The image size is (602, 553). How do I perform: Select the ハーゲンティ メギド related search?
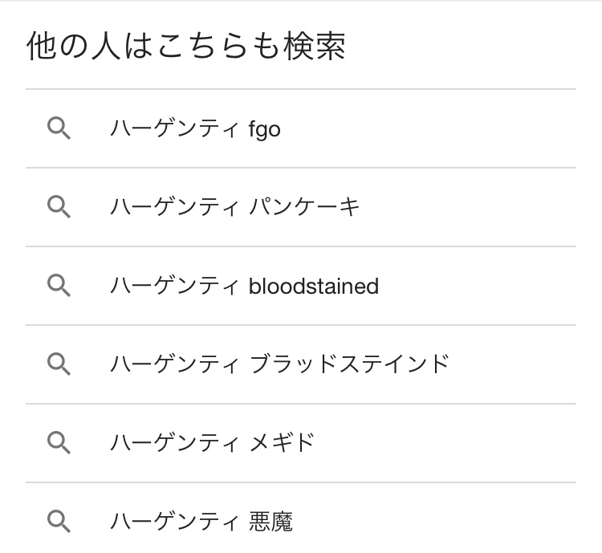(x=212, y=442)
